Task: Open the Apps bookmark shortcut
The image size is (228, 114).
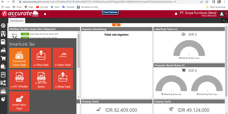Action: (x=6, y=7)
